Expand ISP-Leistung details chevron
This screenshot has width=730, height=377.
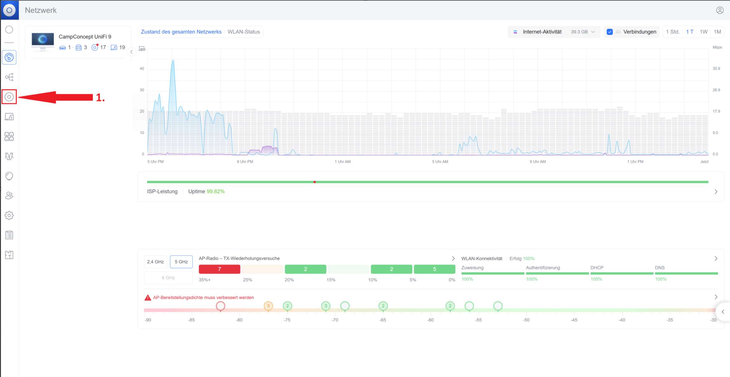(716, 192)
